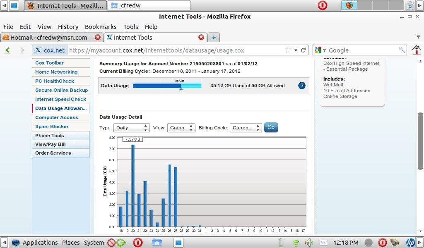Click the battery indicator icon
The height and width of the screenshot is (248, 424).
coord(281,243)
